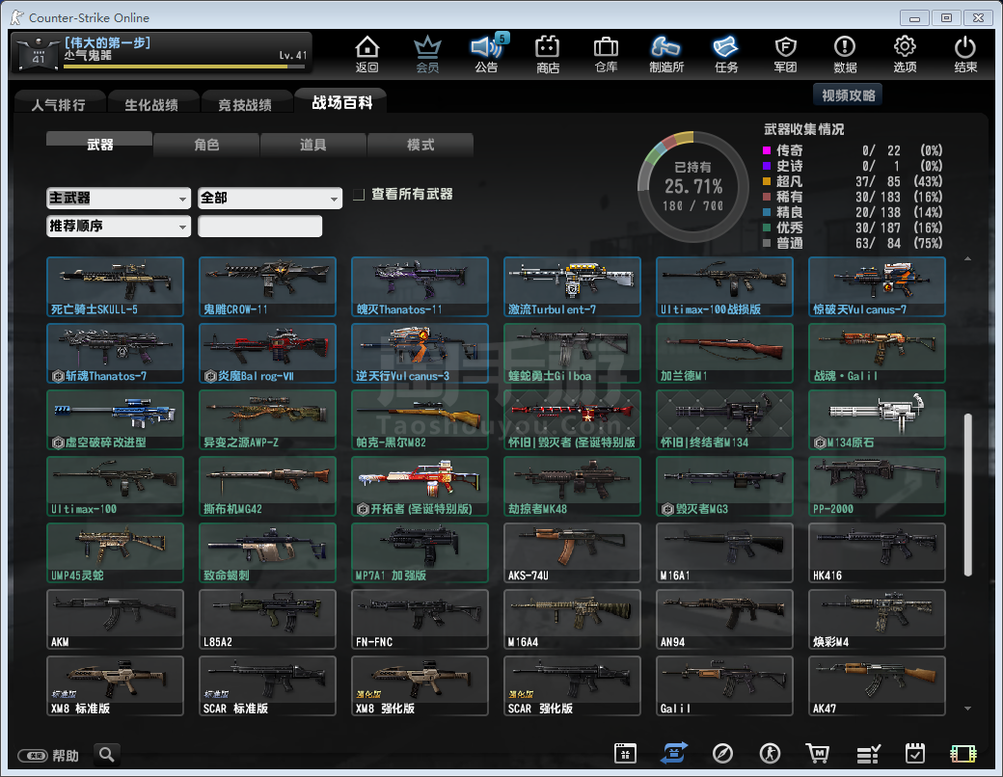
Task: Expand the 推荐顺序 sort order dropdown
Action: [119, 227]
